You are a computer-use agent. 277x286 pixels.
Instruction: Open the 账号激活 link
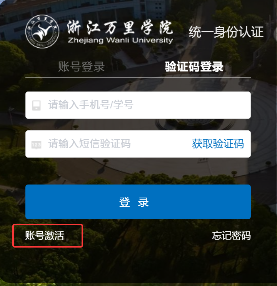coord(45,236)
